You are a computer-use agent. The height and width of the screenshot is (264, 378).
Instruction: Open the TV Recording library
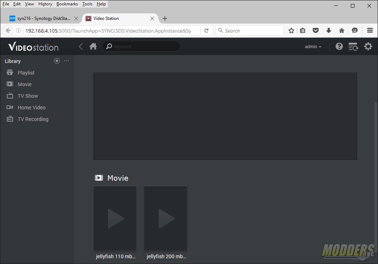tap(33, 119)
